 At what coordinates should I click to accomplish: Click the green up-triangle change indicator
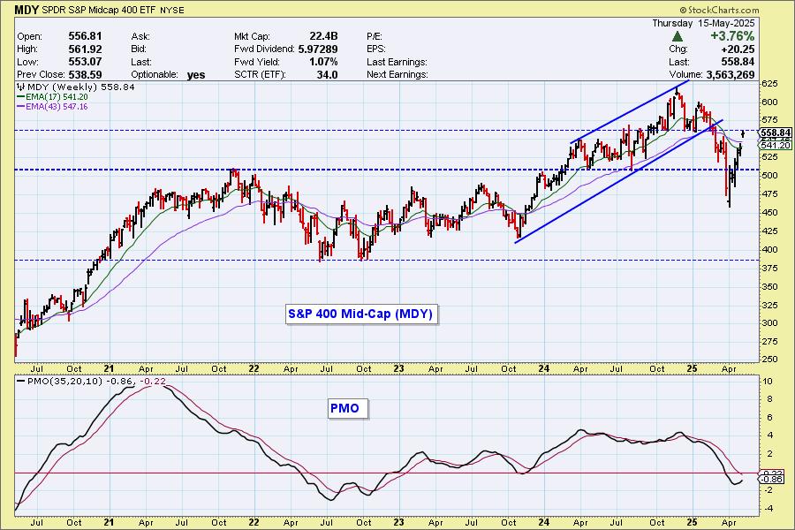[677, 36]
